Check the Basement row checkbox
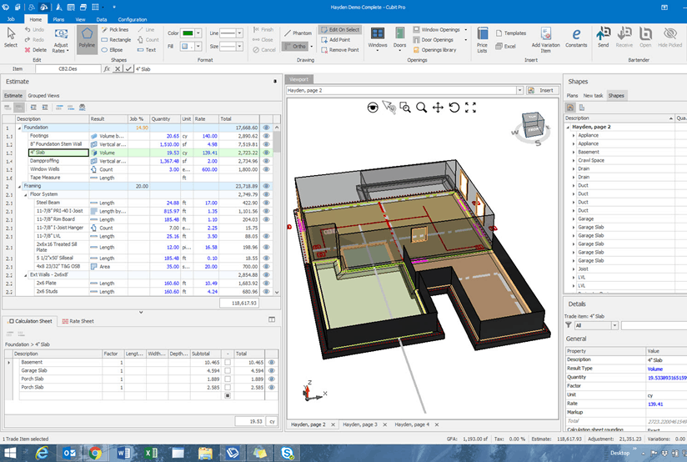The height and width of the screenshot is (462, 687). coord(228,363)
